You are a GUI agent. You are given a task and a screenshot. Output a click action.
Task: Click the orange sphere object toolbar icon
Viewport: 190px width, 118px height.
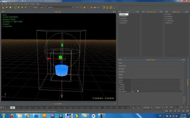[x=84, y=7]
